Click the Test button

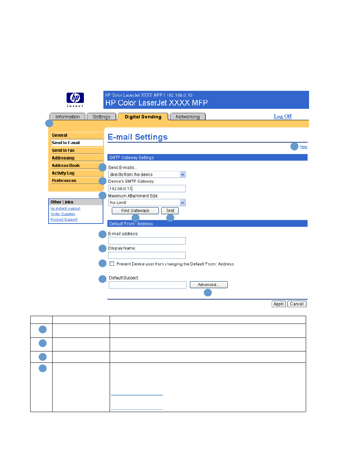point(170,211)
